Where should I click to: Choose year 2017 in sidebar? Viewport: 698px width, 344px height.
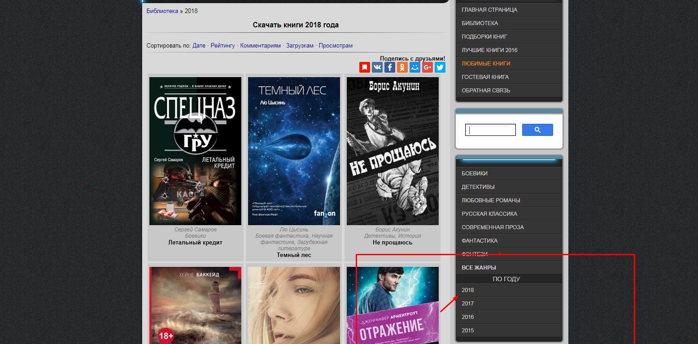tap(468, 304)
